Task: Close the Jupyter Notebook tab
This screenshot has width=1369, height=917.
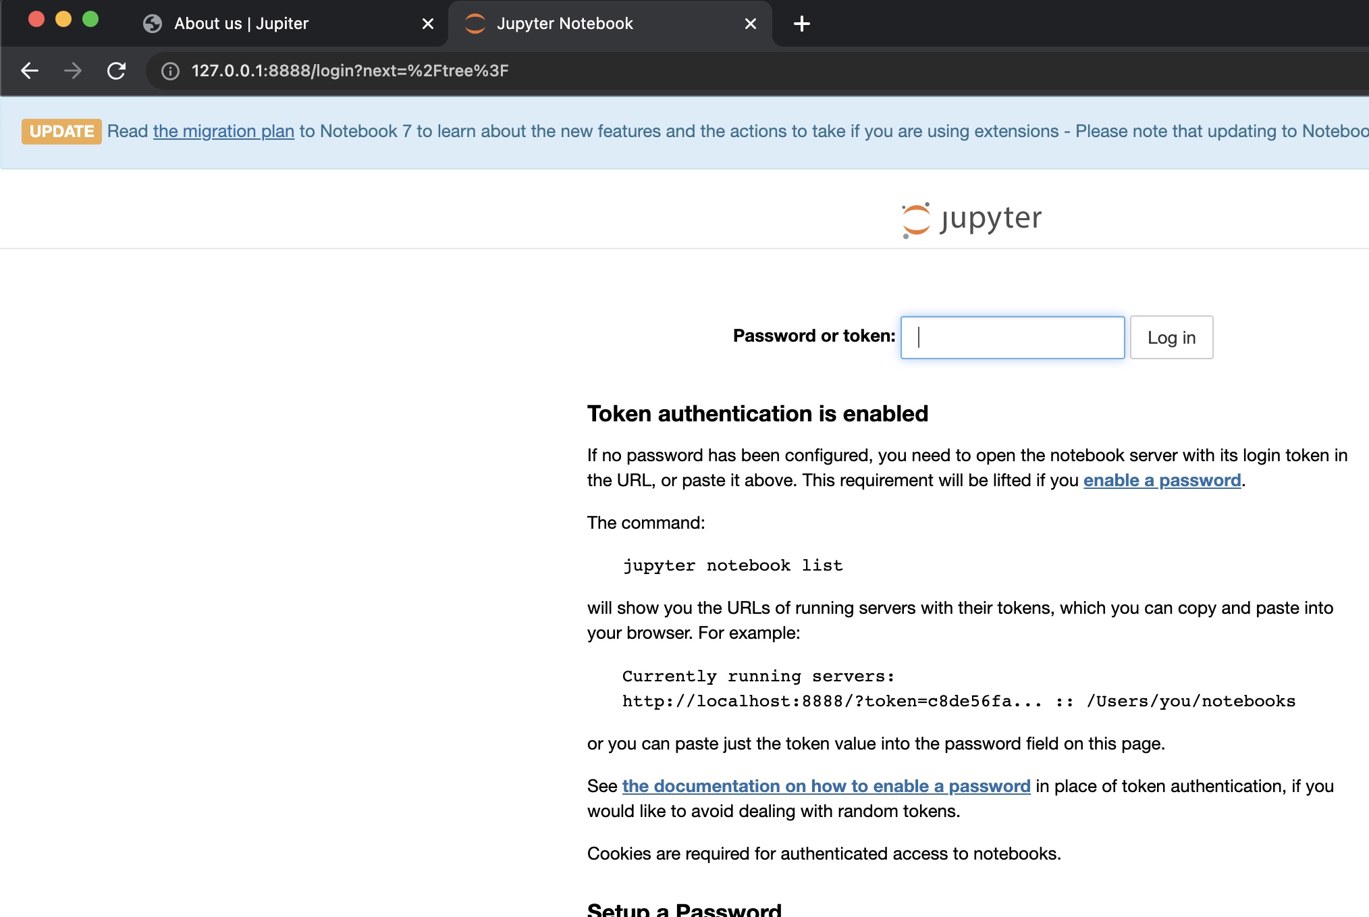Action: (x=750, y=24)
